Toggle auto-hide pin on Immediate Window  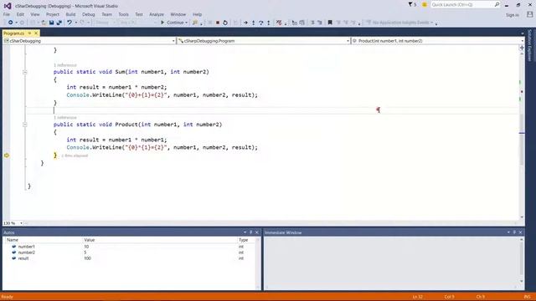point(514,232)
